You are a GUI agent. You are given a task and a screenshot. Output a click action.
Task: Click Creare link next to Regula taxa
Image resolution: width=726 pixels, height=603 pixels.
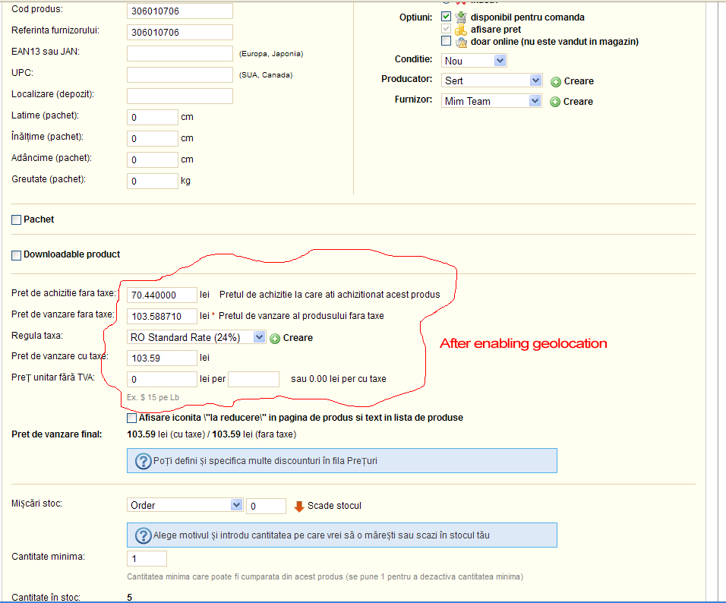[298, 338]
